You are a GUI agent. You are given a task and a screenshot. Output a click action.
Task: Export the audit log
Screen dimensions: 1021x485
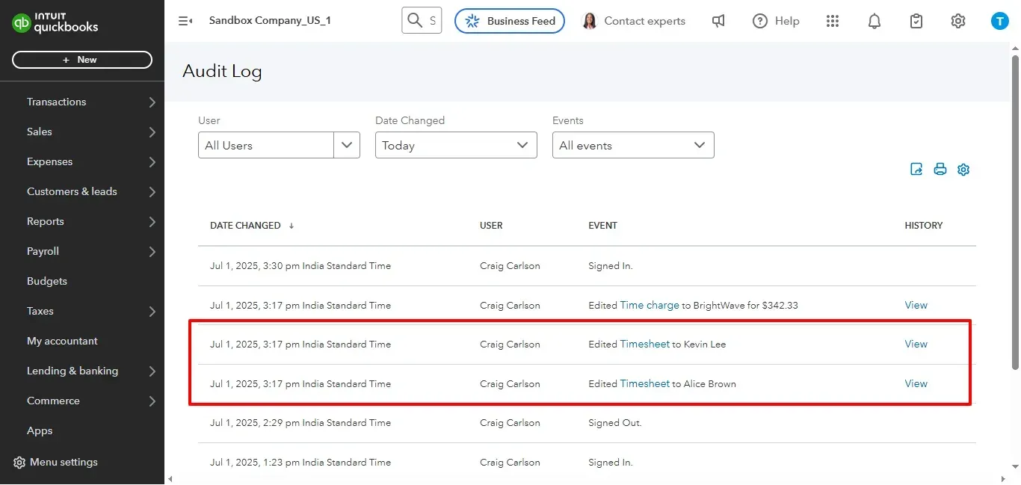tap(916, 169)
